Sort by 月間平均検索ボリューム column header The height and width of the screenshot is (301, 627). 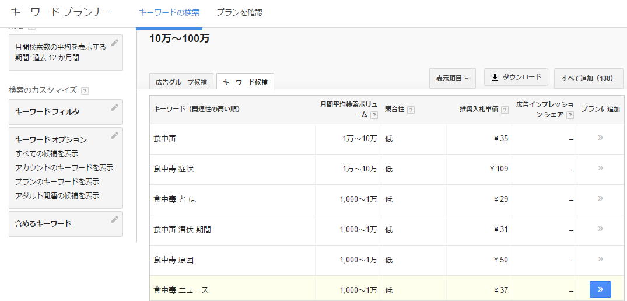pos(344,109)
